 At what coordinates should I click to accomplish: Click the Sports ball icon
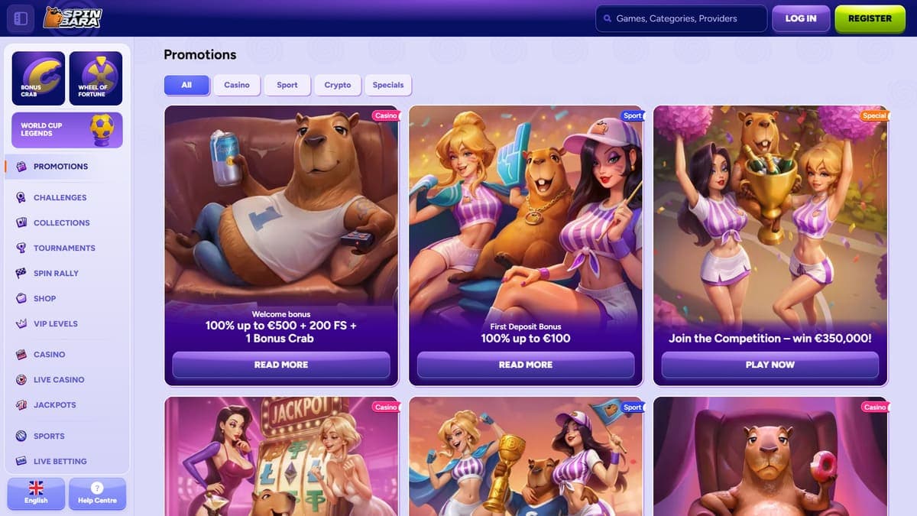click(x=21, y=436)
